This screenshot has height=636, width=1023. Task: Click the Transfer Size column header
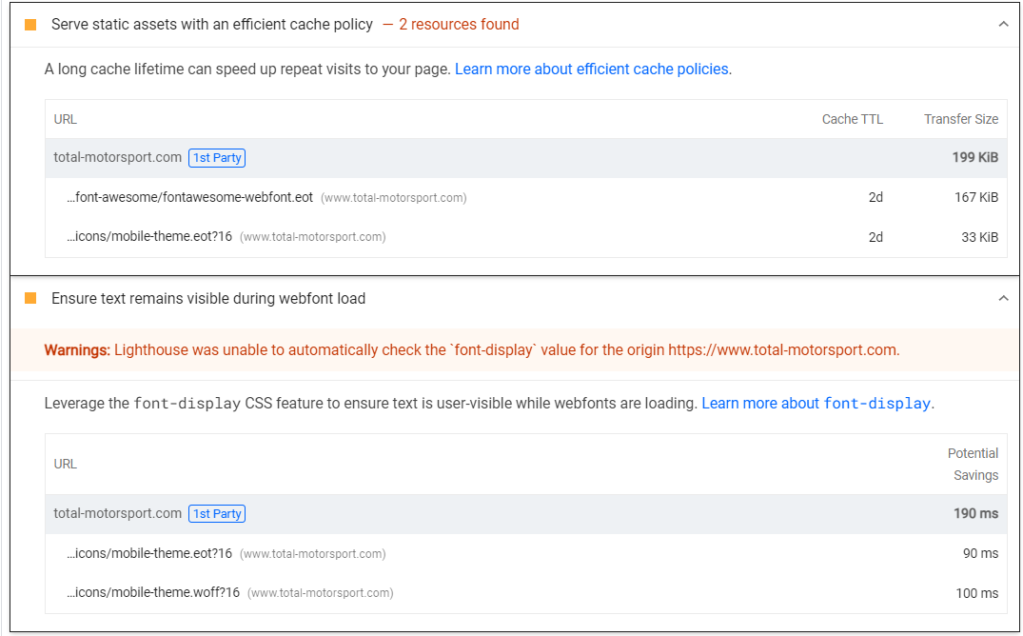point(960,120)
